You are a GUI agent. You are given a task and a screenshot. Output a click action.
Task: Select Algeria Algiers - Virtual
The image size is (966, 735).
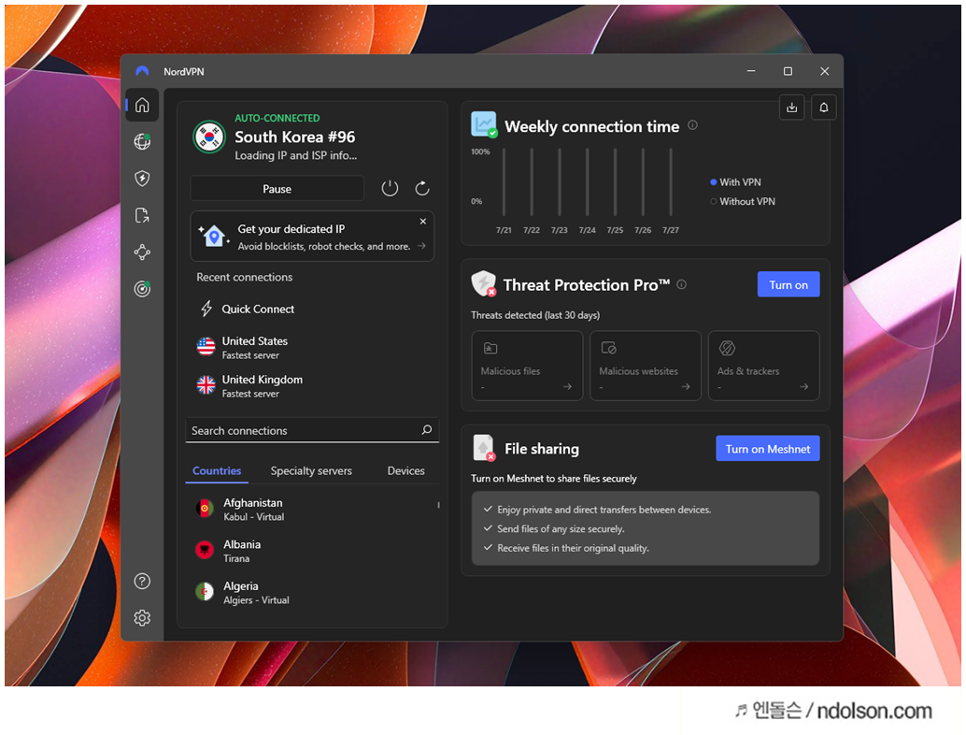coord(312,593)
